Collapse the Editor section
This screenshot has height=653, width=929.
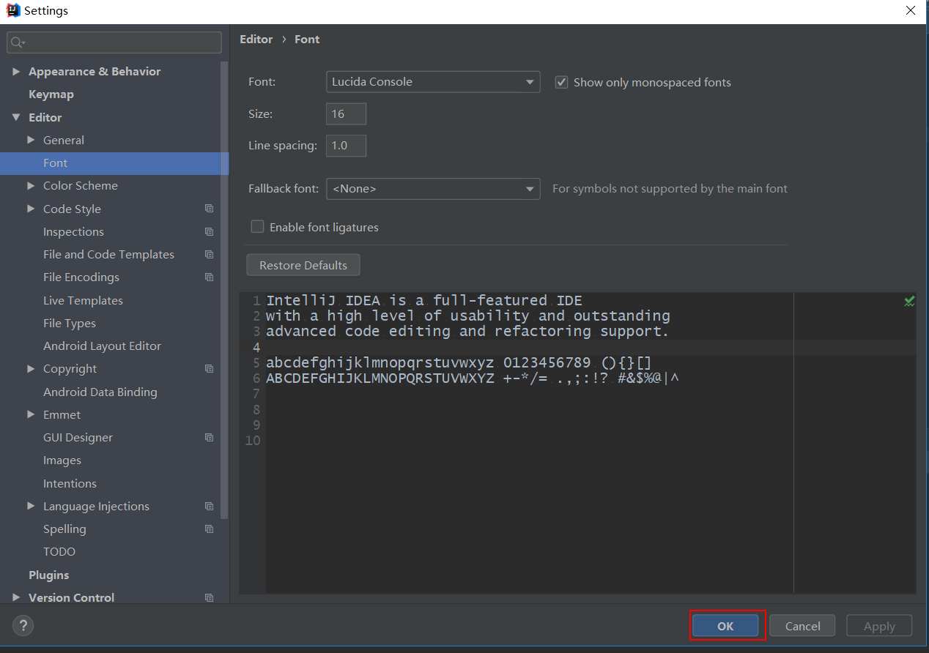(x=16, y=117)
